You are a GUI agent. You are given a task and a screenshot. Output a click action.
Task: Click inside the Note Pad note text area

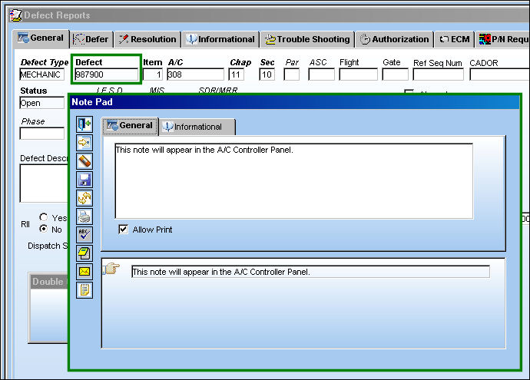[293, 181]
